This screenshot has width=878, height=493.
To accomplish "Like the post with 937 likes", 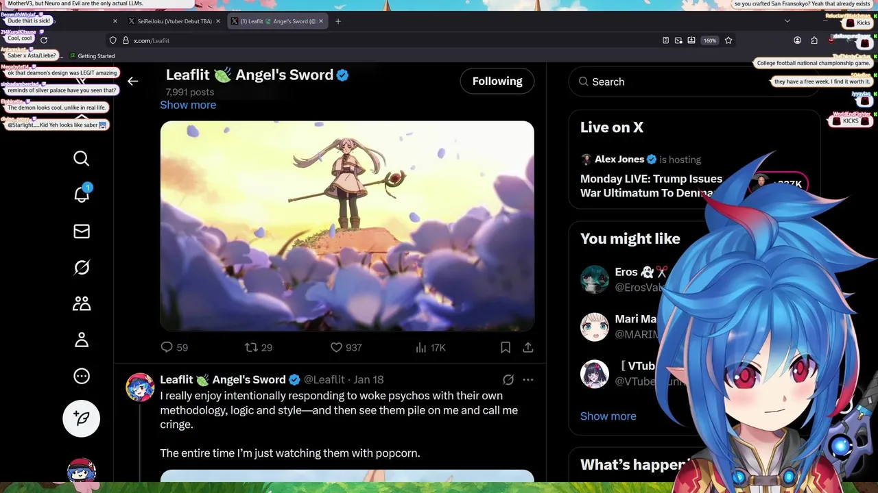I will (x=346, y=348).
